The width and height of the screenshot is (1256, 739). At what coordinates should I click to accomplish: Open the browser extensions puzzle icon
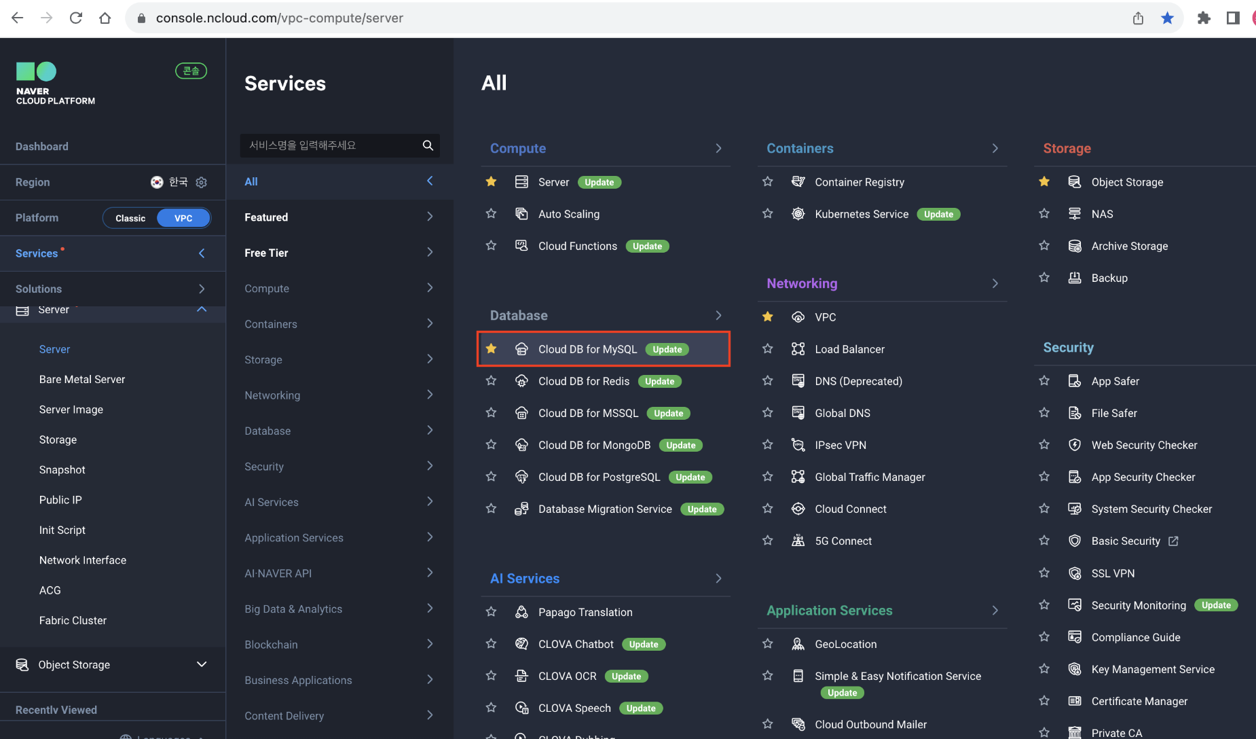[x=1204, y=18]
